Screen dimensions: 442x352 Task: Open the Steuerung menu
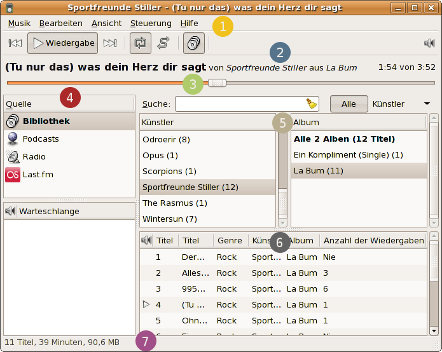coord(151,23)
